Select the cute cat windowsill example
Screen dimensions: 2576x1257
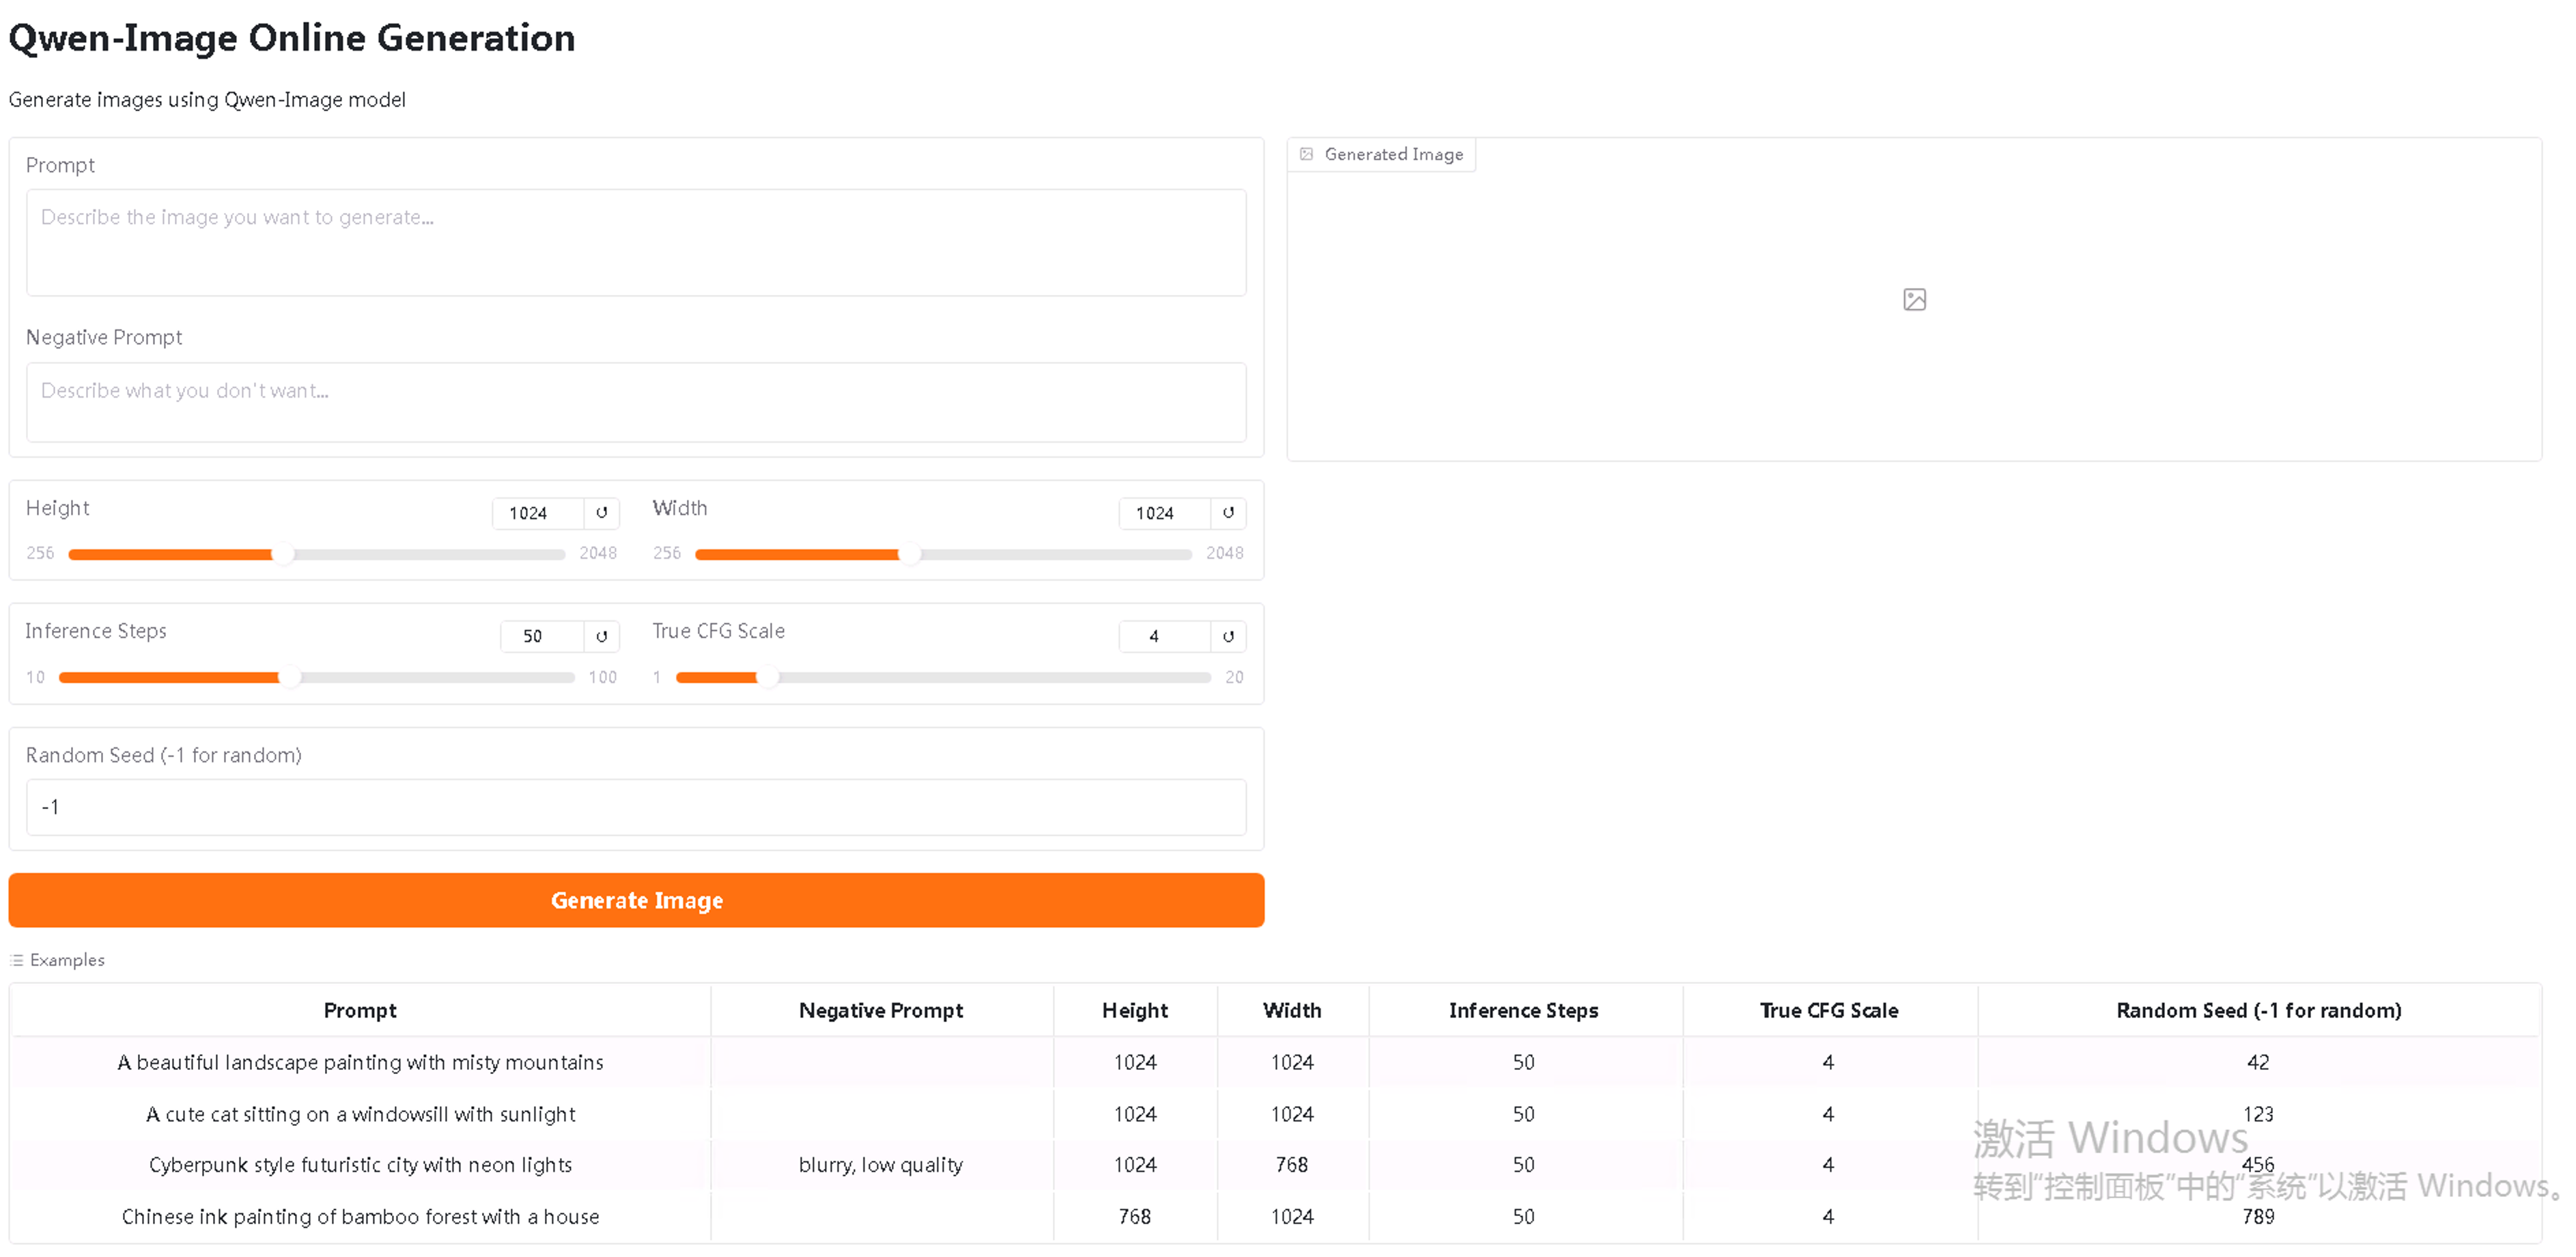pos(360,1114)
